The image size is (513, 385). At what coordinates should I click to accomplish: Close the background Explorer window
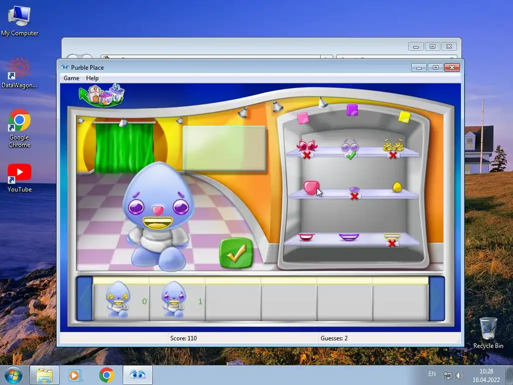coord(449,47)
